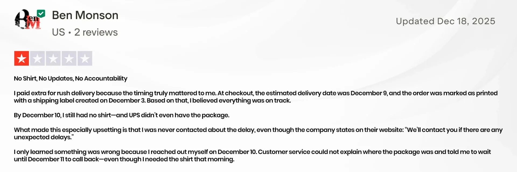517x172 pixels.
Task: Click the fourth grey rating star
Action: [x=69, y=58]
